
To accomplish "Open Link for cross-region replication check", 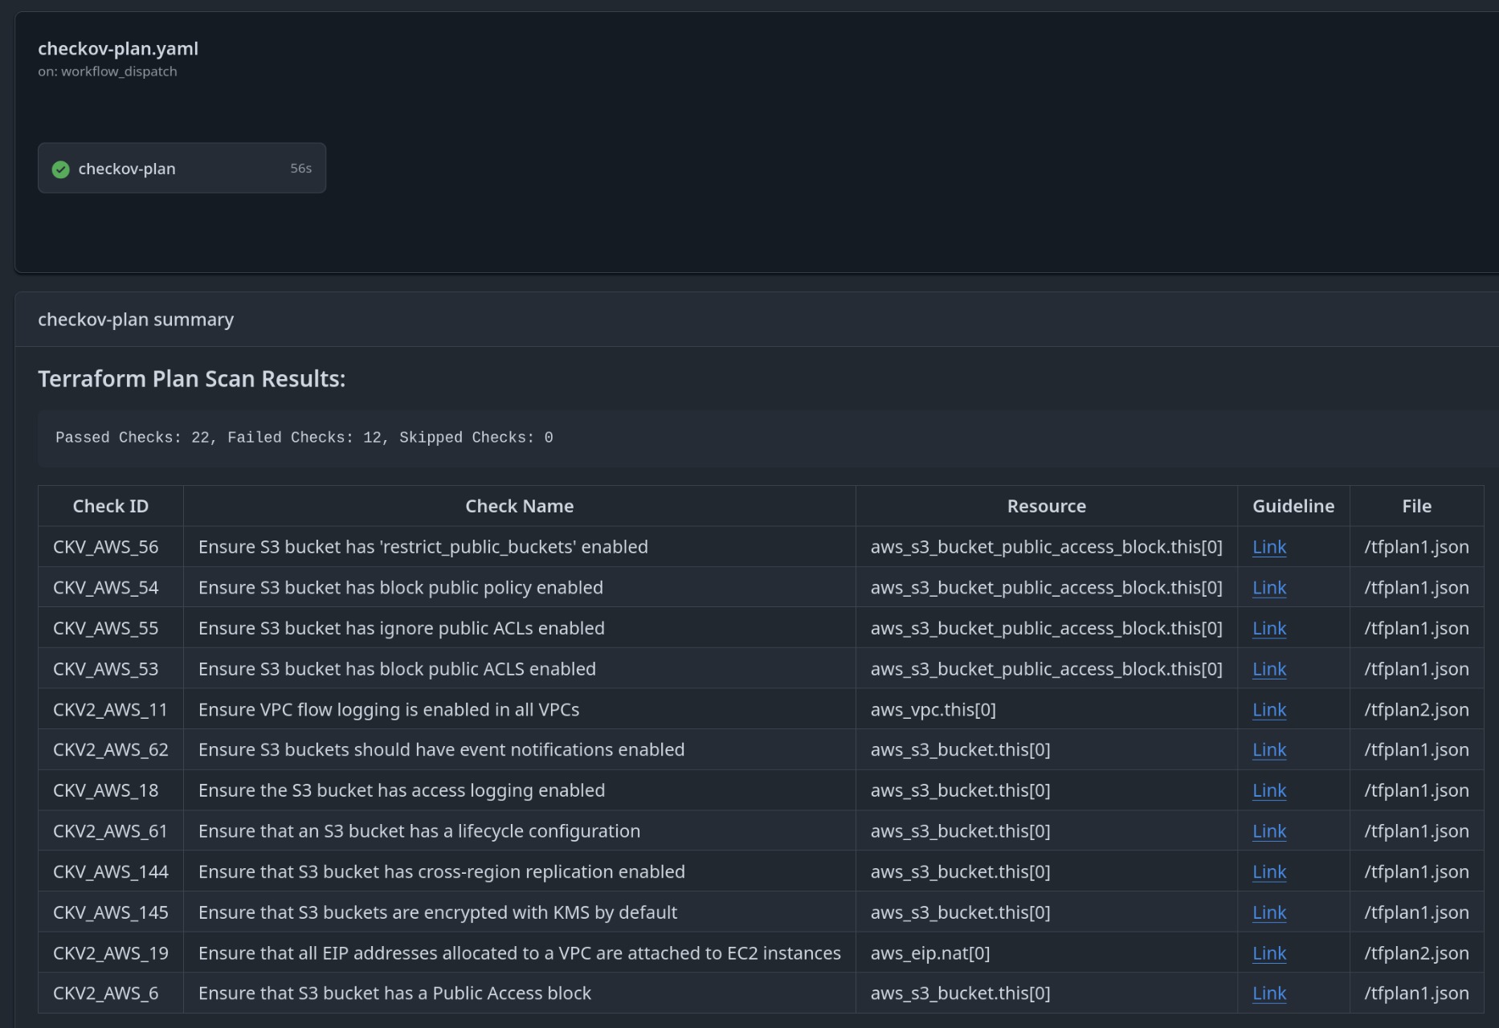I will point(1269,871).
